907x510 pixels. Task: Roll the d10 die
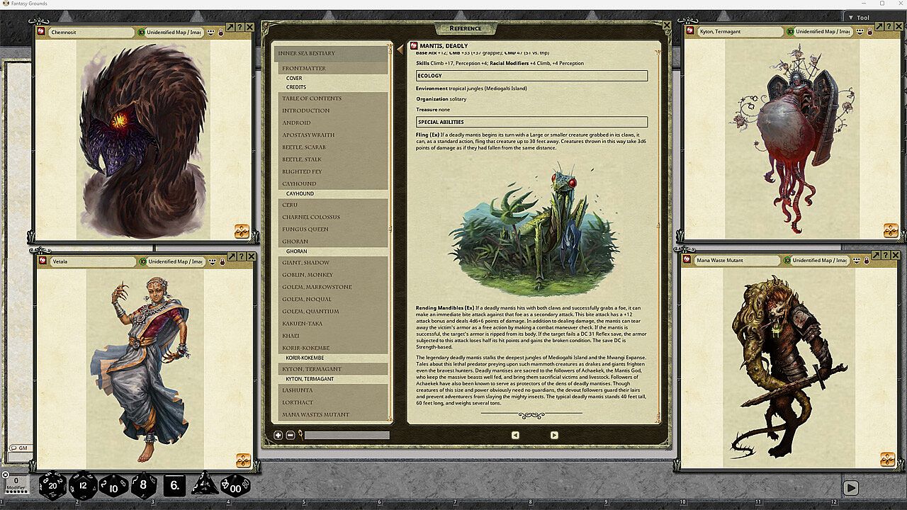click(x=113, y=485)
